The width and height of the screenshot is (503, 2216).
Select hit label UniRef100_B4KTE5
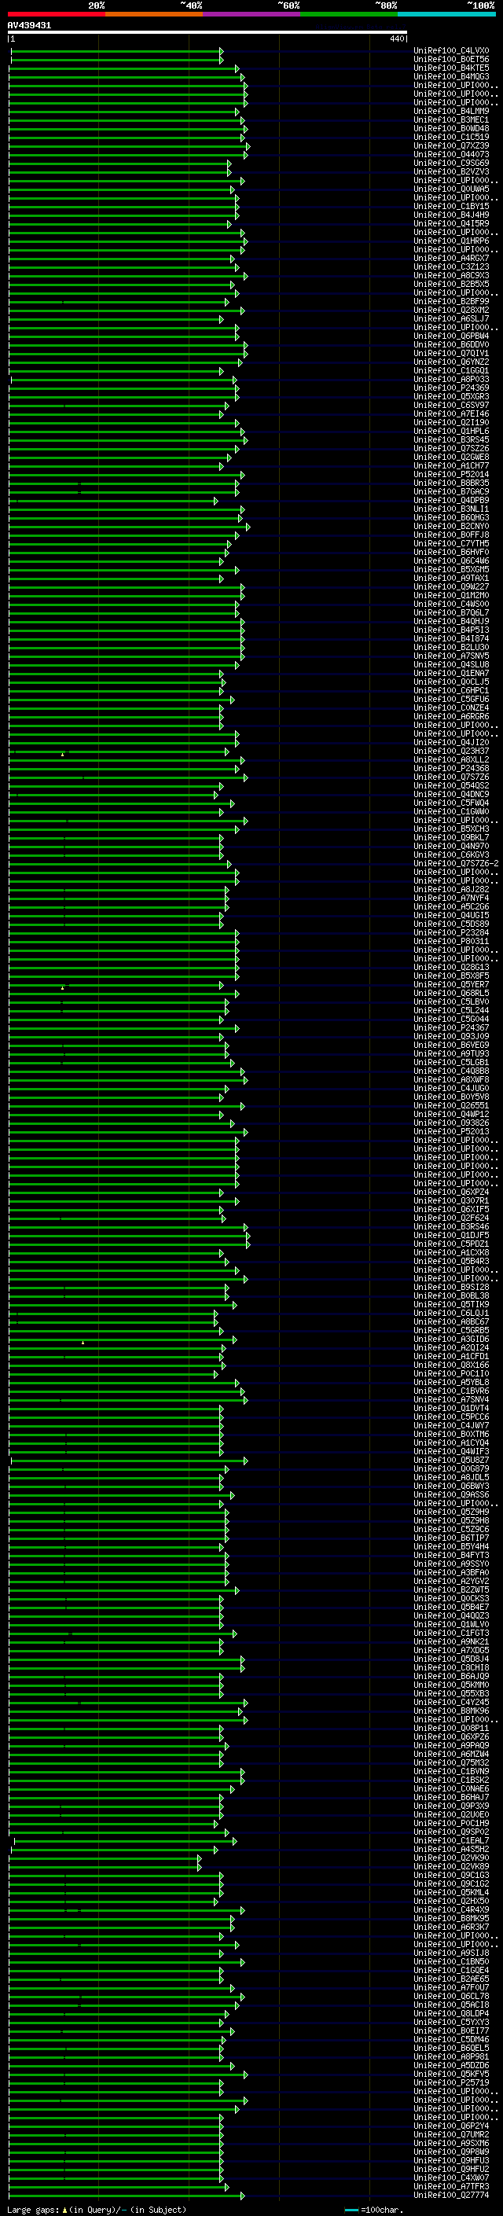click(451, 68)
